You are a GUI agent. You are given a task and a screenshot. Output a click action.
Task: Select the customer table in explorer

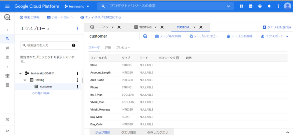[x=46, y=87]
